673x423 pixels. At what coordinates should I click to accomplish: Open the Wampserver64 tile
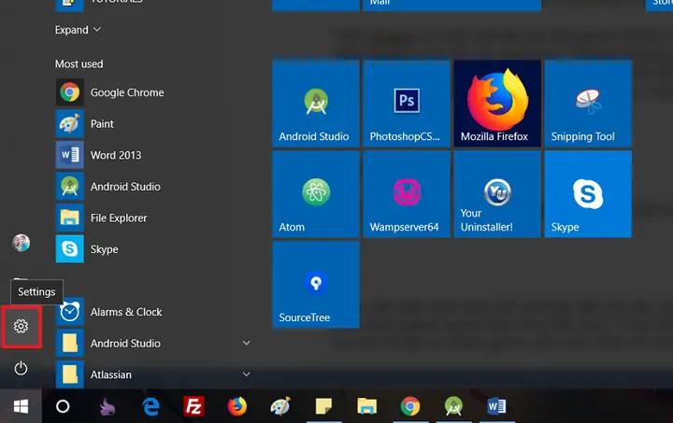[407, 194]
